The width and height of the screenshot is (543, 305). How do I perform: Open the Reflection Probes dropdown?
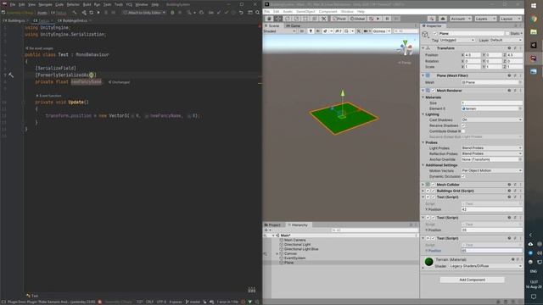click(x=491, y=153)
